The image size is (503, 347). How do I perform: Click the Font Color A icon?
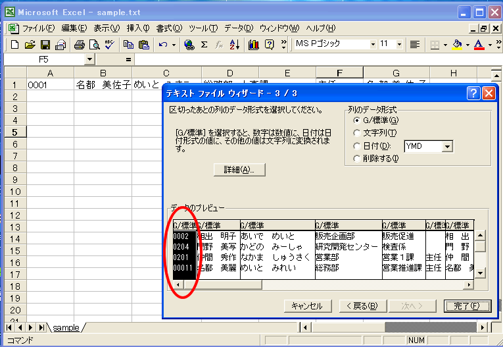pyautogui.click(x=479, y=45)
